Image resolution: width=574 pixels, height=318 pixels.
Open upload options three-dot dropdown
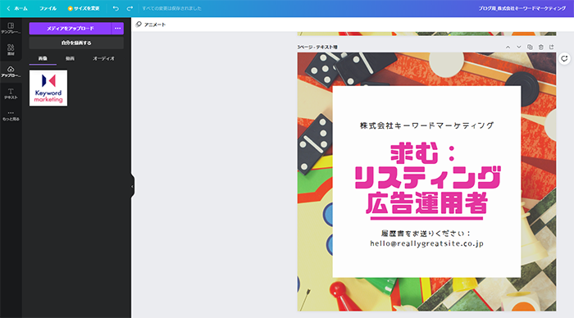[117, 28]
